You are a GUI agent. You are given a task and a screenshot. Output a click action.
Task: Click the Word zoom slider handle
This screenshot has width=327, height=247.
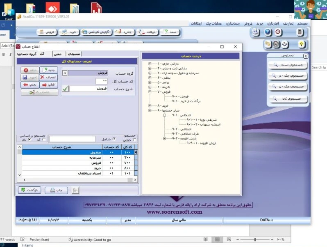click(255, 240)
